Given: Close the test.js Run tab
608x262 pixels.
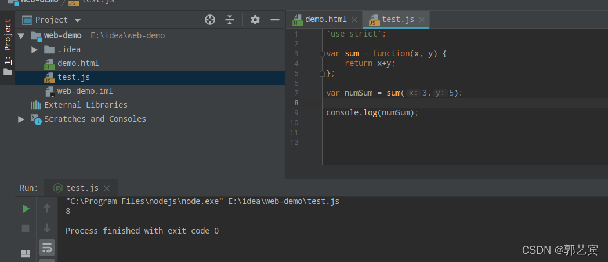Looking at the screenshot, I should pyautogui.click(x=107, y=188).
